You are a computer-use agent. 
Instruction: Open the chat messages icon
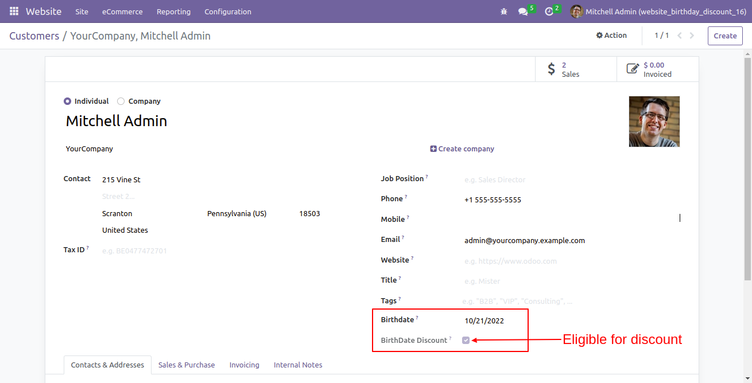(x=523, y=11)
